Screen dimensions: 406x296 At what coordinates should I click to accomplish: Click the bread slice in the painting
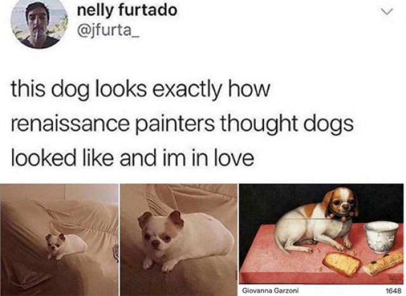coord(341,264)
